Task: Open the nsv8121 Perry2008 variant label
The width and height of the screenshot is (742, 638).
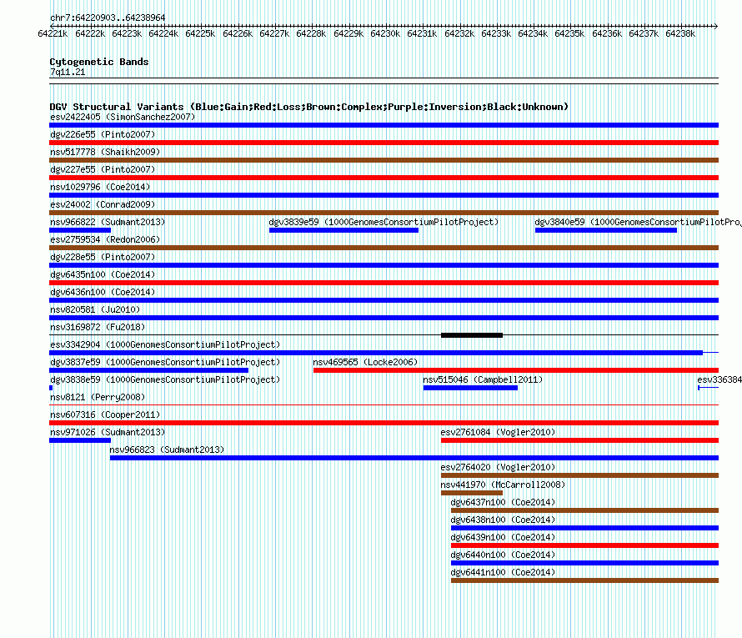Action: click(x=98, y=397)
